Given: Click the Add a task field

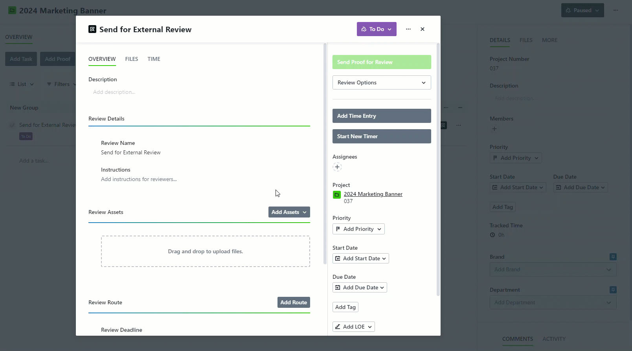Looking at the screenshot, I should [34, 161].
